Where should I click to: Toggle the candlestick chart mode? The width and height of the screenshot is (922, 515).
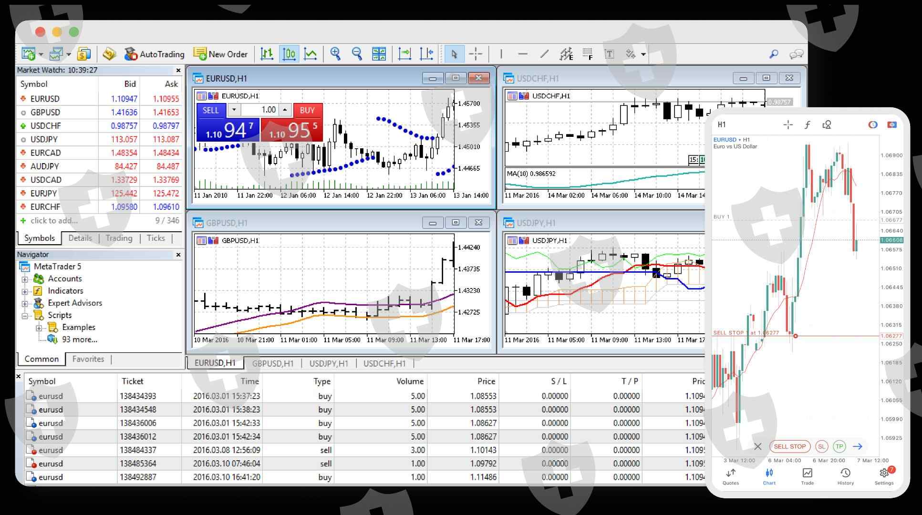point(289,54)
